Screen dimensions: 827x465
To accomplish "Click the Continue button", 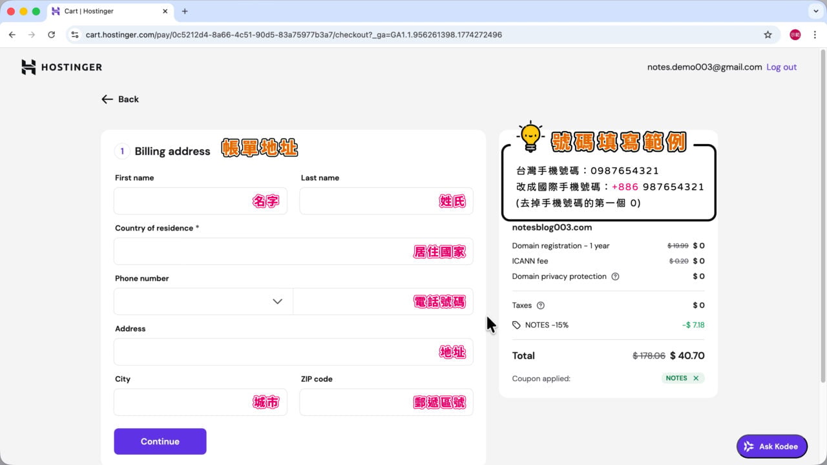I will (x=160, y=442).
